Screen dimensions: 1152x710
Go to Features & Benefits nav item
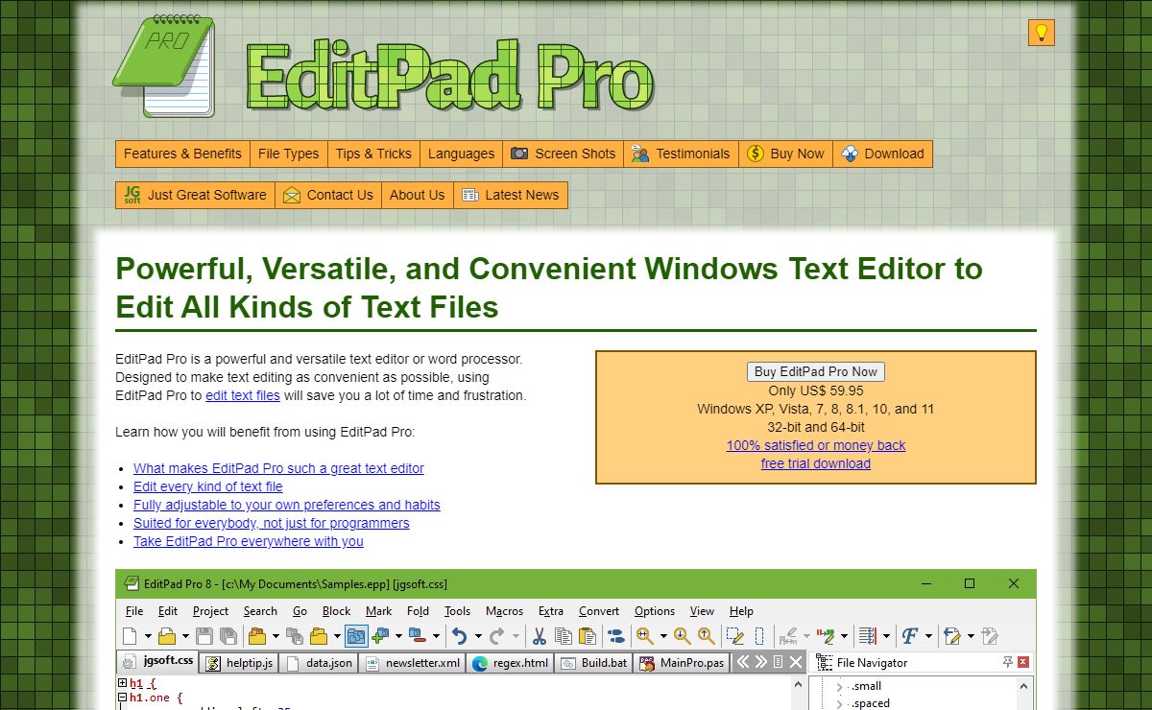pos(182,154)
